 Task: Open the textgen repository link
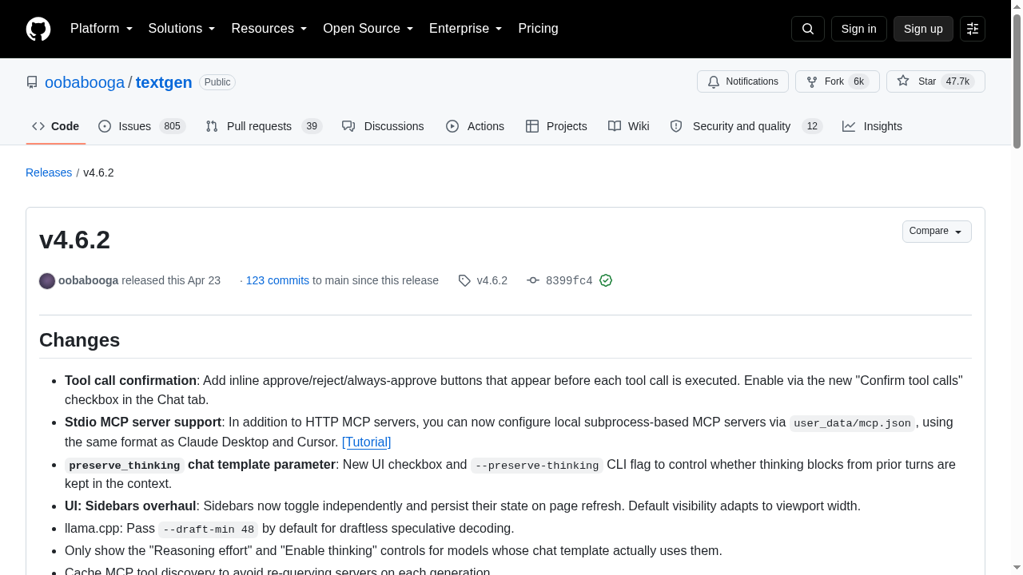coord(164,82)
